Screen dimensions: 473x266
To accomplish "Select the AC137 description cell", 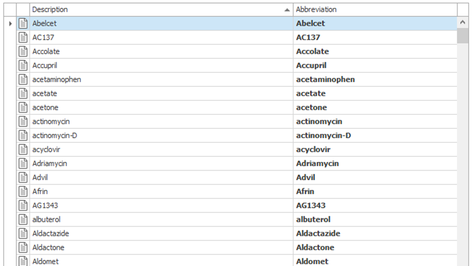I will click(161, 37).
